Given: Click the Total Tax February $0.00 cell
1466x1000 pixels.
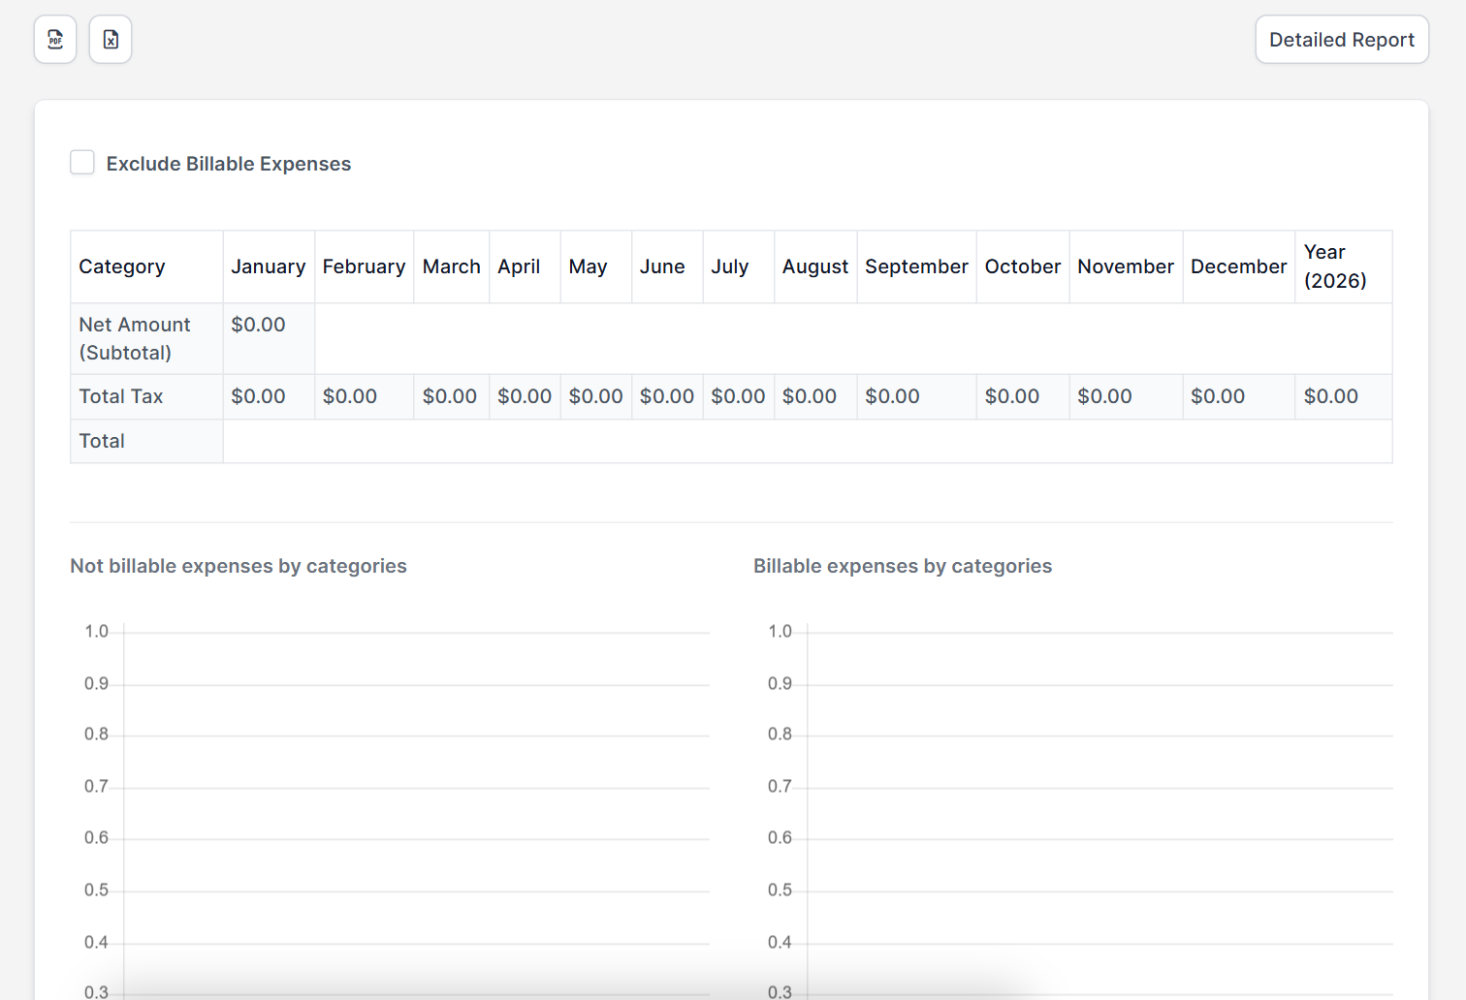Looking at the screenshot, I should coord(365,396).
